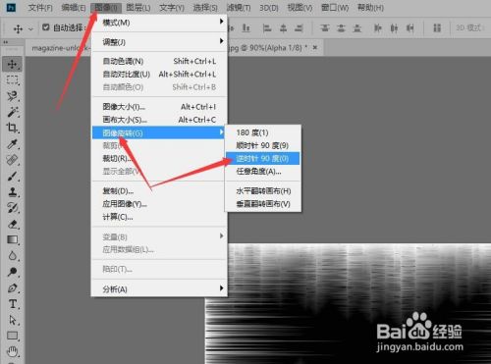Select the Dodge tool
491x364 pixels.
pyautogui.click(x=12, y=272)
